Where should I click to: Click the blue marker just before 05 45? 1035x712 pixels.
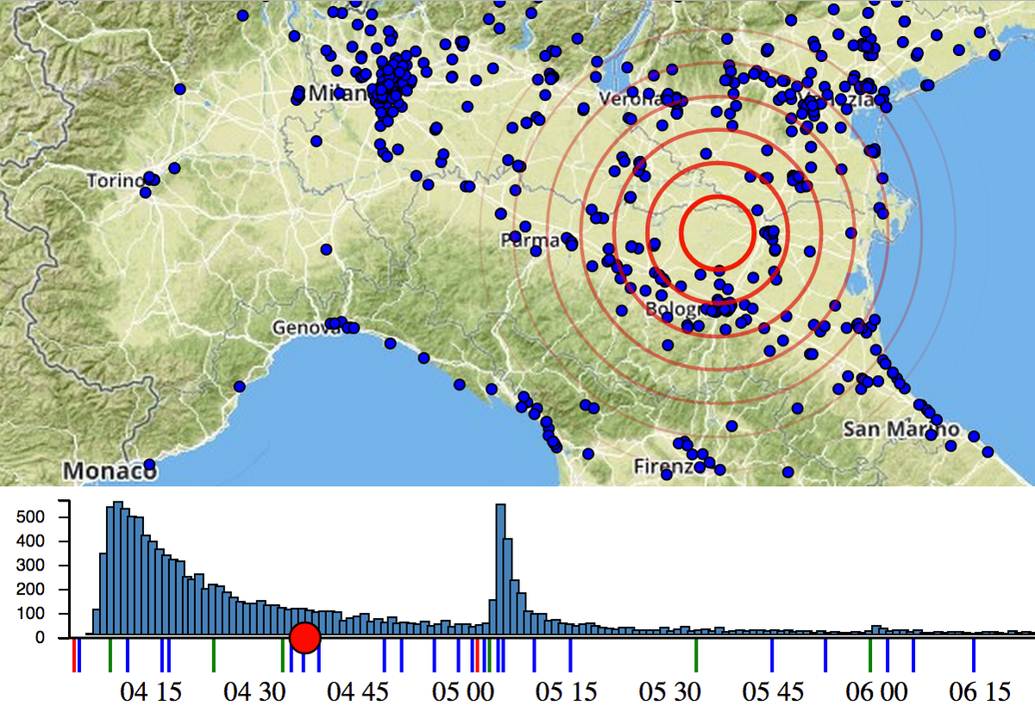pos(772,654)
